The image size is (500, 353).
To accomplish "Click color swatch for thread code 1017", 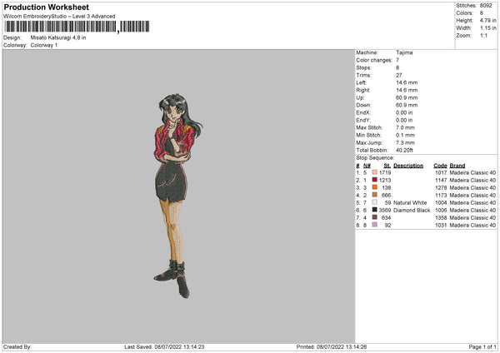I will point(375,172).
